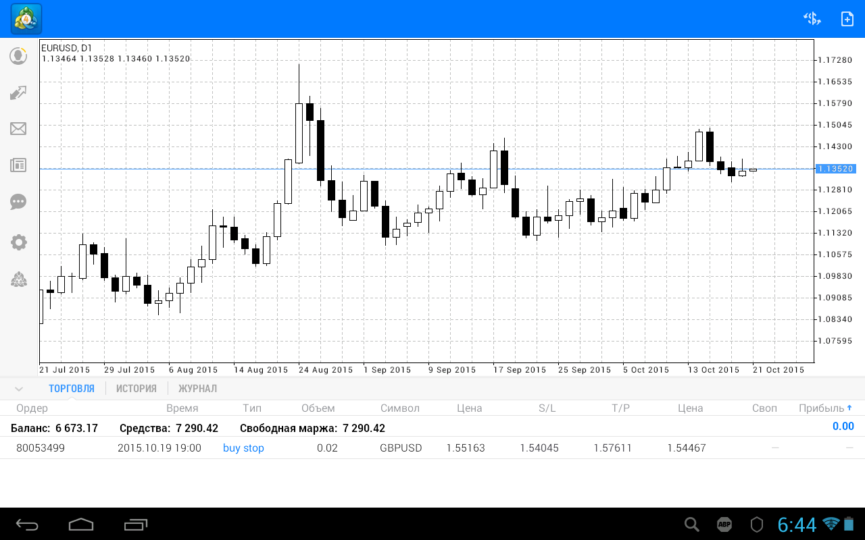Open the Settings gear icon
Image resolution: width=865 pixels, height=540 pixels.
(18, 242)
